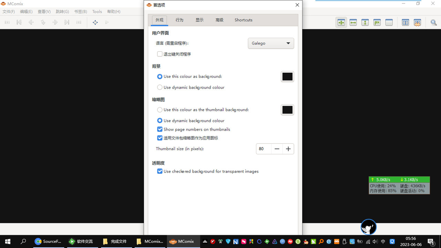Open the 查看(V) menu

(44, 12)
